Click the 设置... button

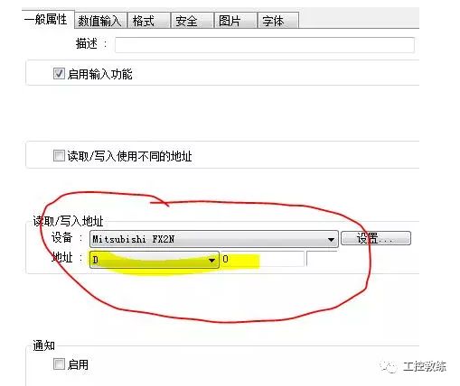pyautogui.click(x=376, y=238)
